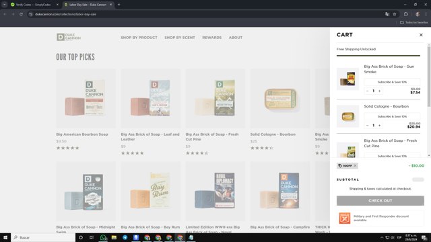Click the cart panel scrollbar

(x=429, y=77)
